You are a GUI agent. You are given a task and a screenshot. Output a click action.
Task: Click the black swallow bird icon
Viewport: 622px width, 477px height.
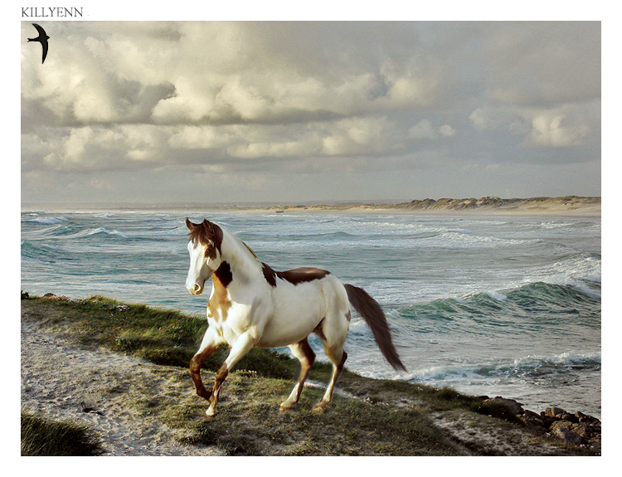39,41
